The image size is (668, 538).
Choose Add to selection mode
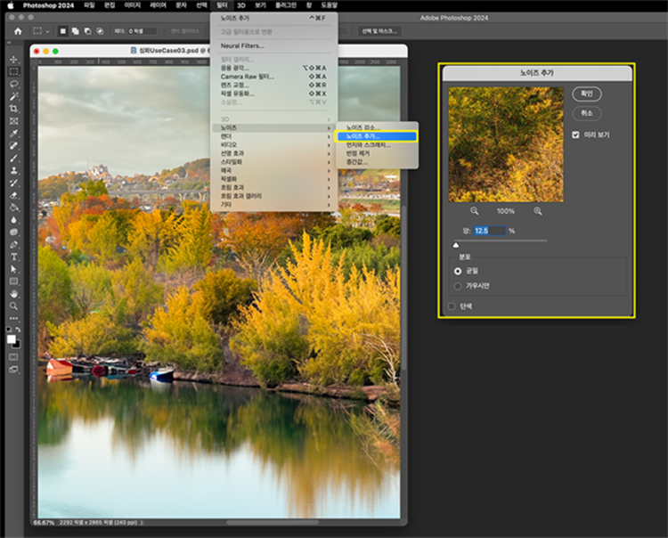click(x=76, y=31)
